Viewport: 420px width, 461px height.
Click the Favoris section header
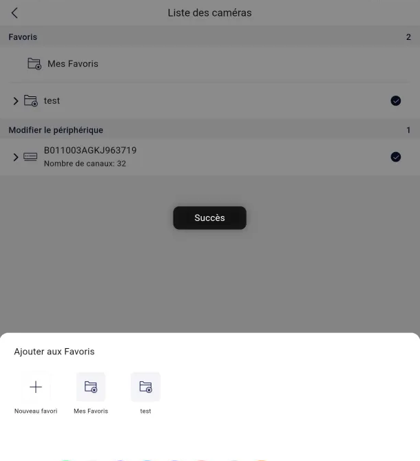coord(23,37)
